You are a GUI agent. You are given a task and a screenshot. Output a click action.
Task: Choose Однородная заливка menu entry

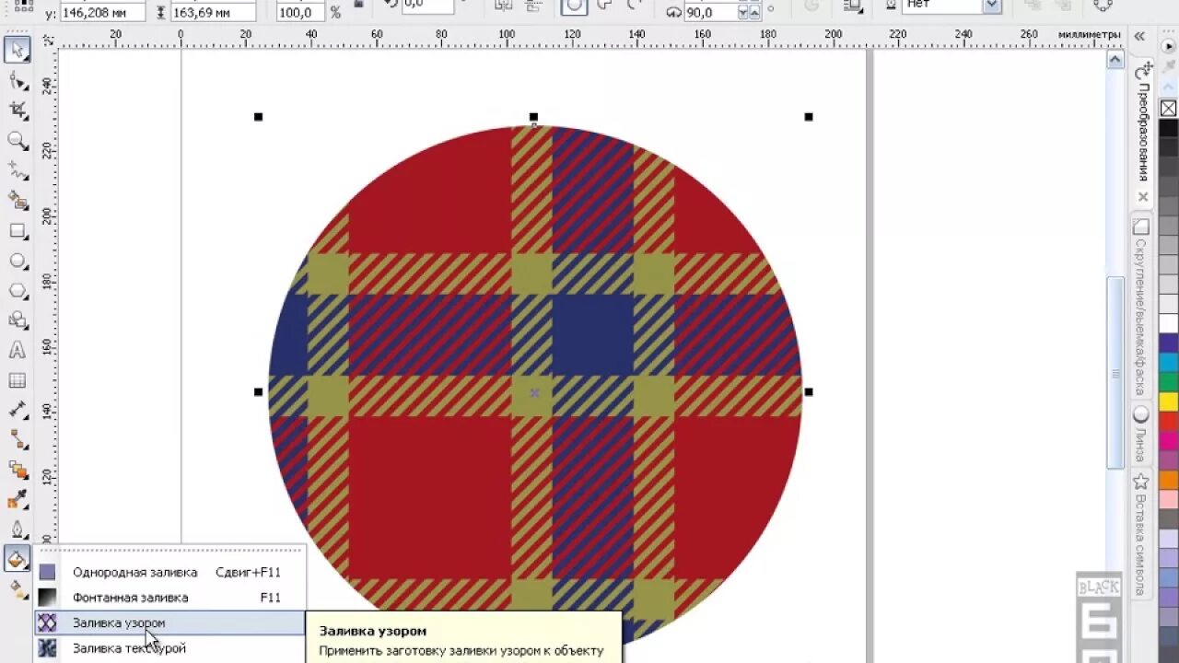pos(169,572)
